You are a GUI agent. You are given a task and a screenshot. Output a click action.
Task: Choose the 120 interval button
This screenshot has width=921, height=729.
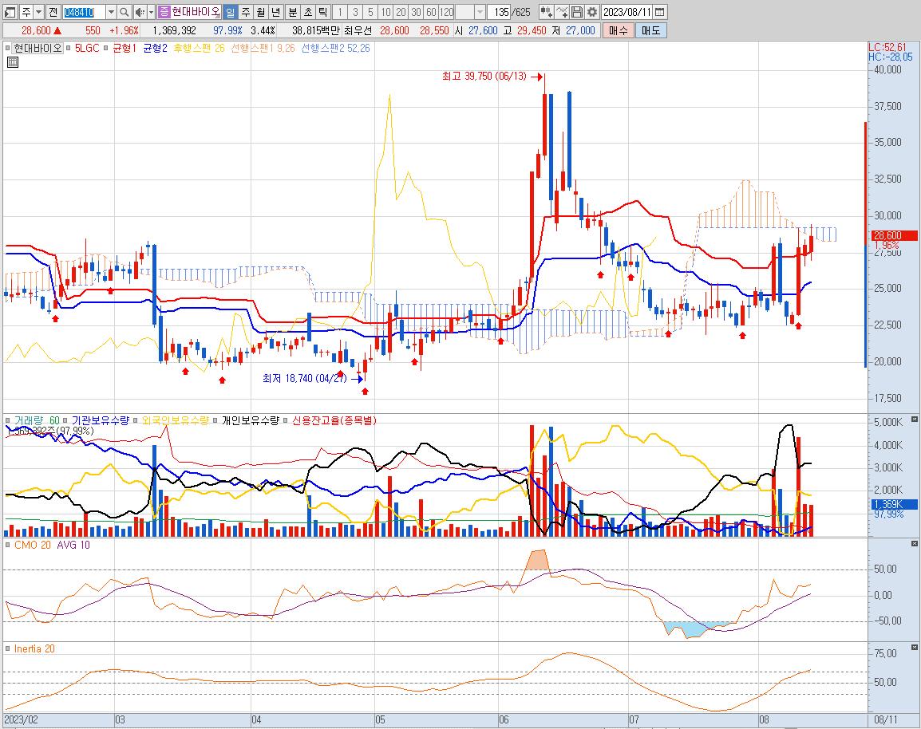(x=446, y=12)
